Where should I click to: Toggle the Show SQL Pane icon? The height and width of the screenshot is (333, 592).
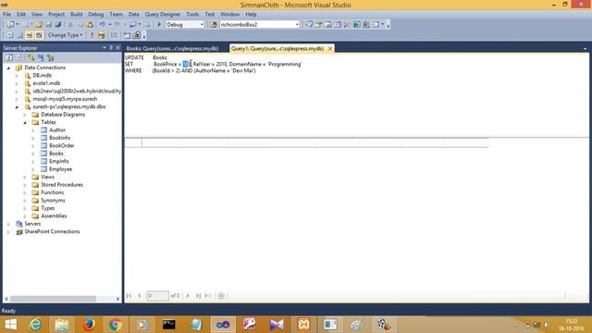(29, 35)
